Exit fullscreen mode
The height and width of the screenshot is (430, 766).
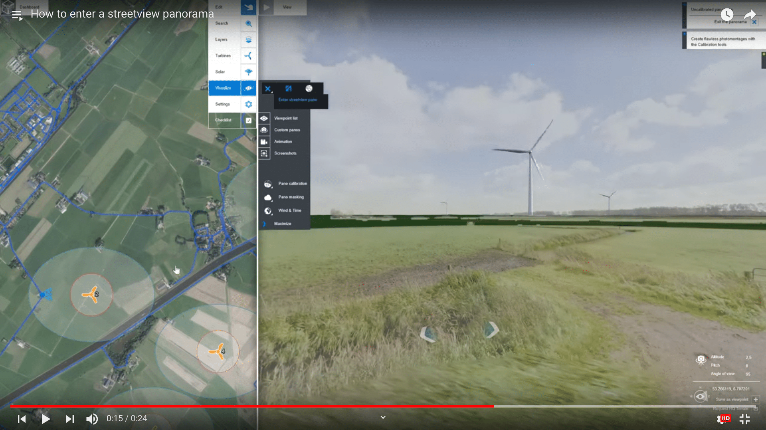coord(744,419)
